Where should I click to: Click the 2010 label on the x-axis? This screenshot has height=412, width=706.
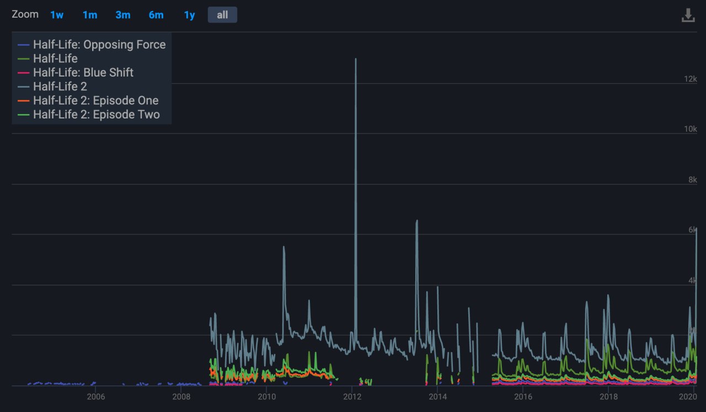[x=266, y=397]
